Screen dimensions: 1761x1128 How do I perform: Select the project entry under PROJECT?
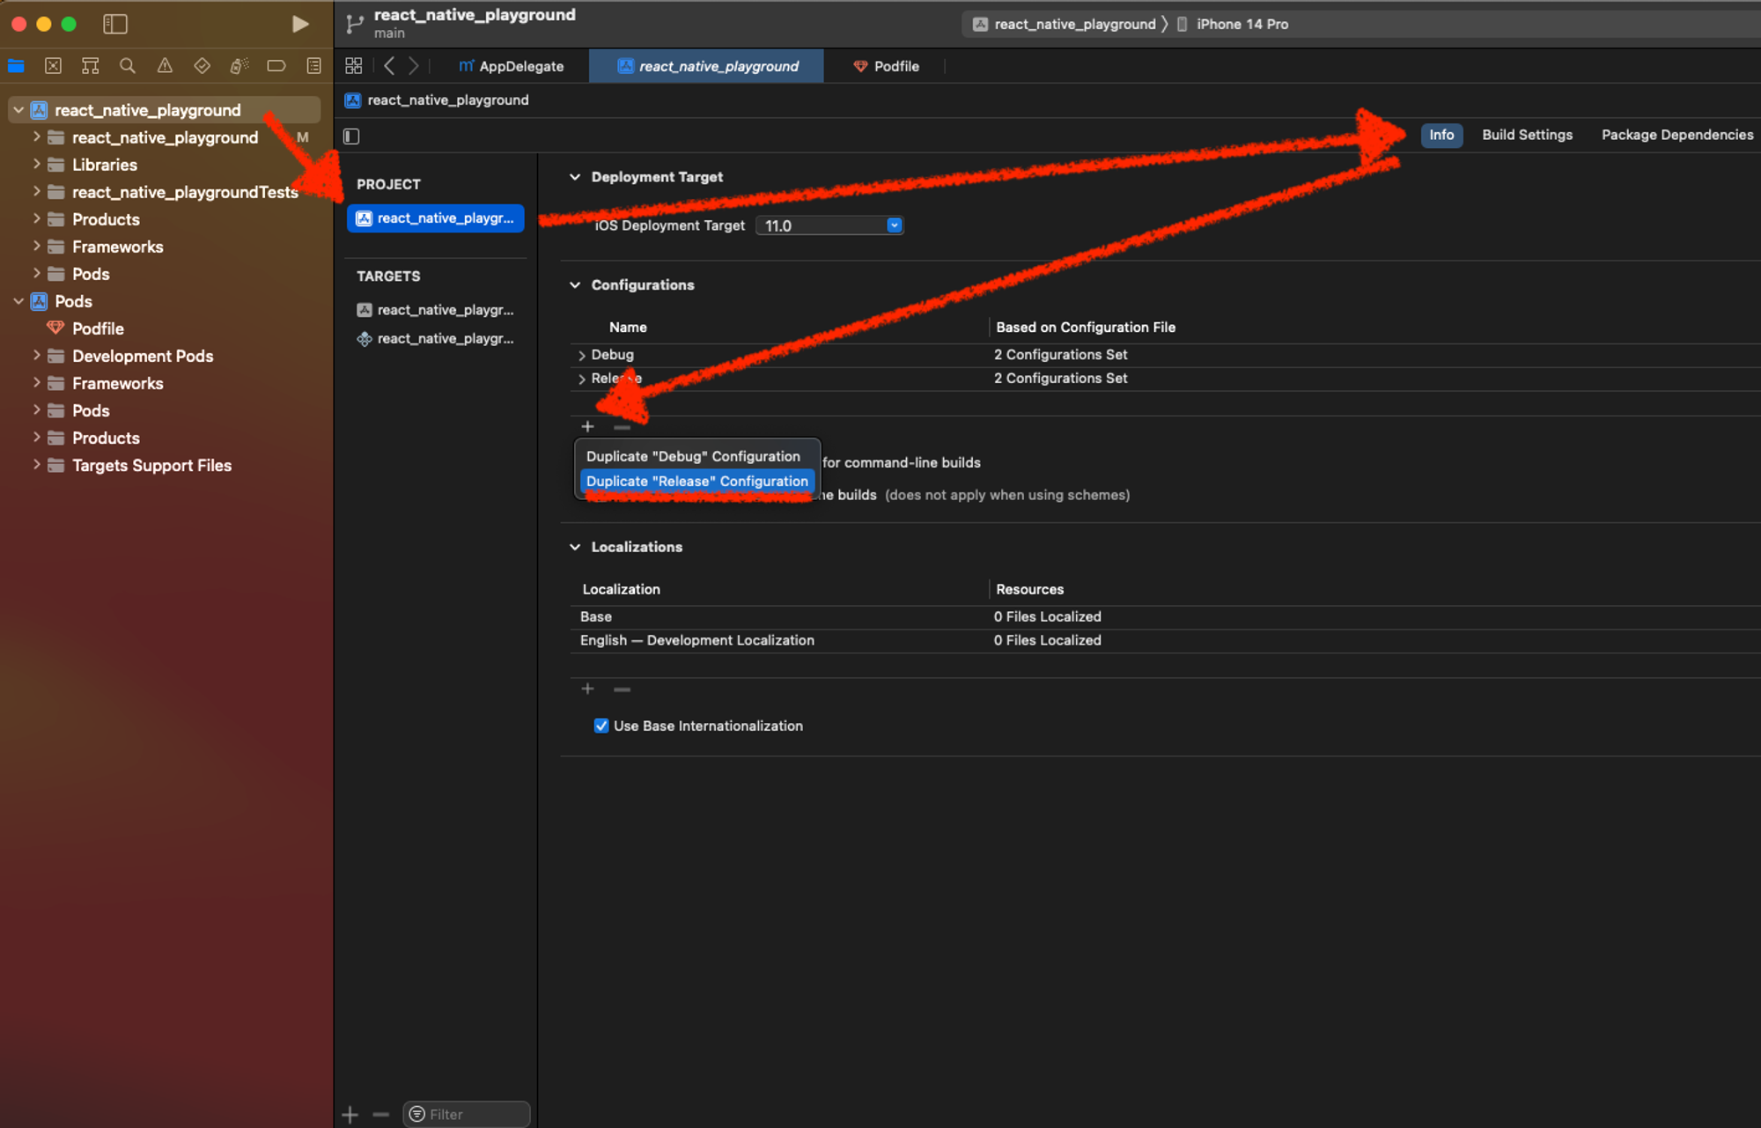pyautogui.click(x=436, y=218)
